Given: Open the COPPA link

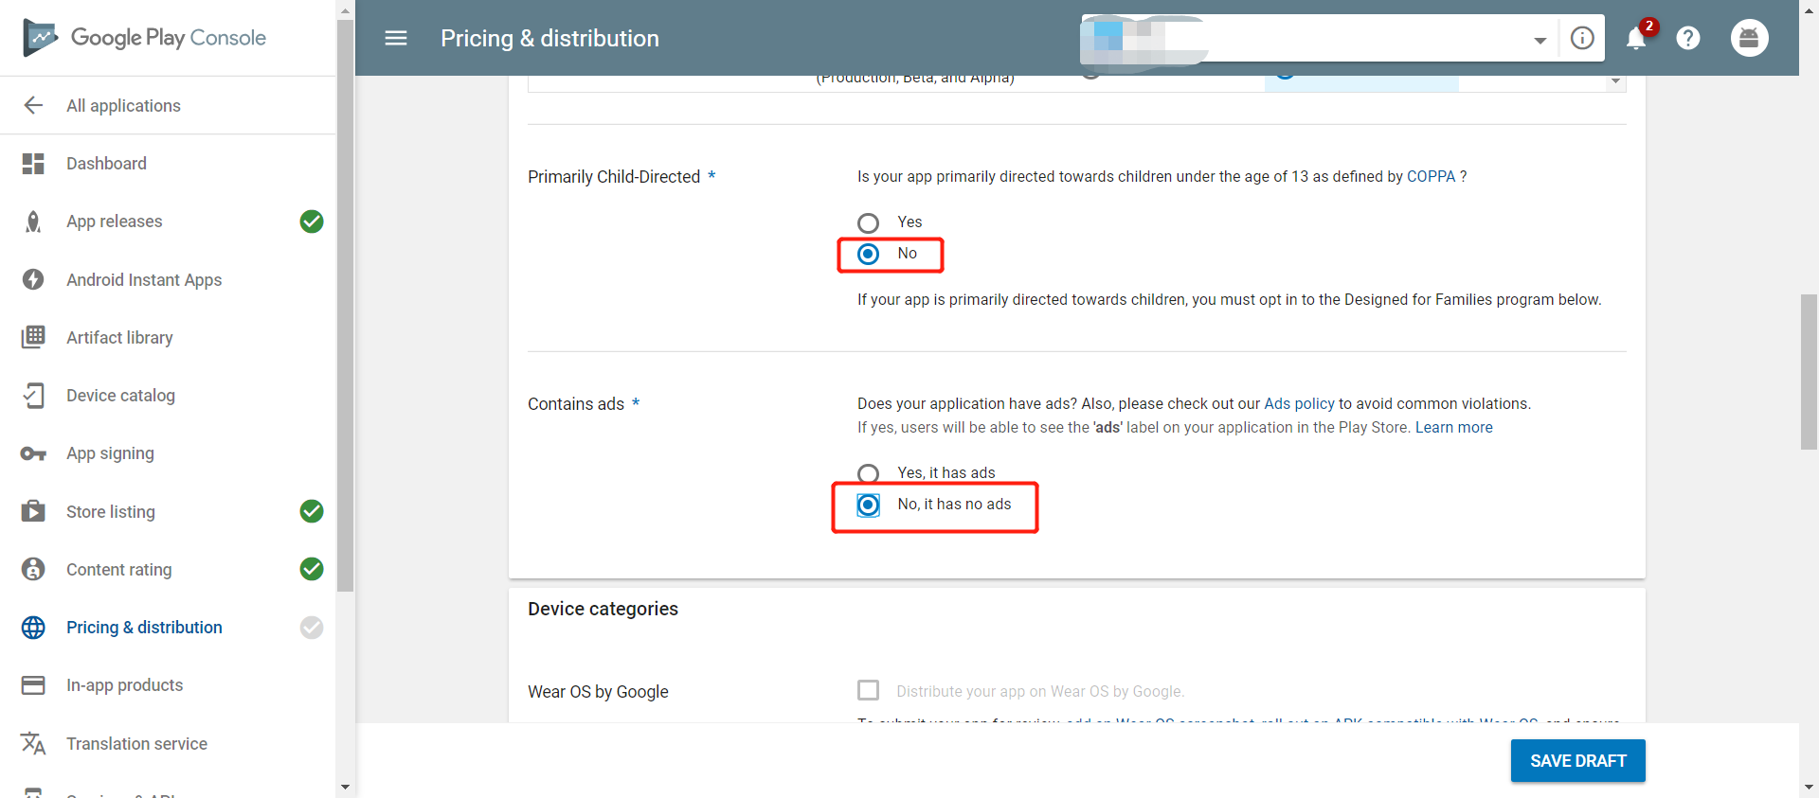Looking at the screenshot, I should (x=1431, y=177).
